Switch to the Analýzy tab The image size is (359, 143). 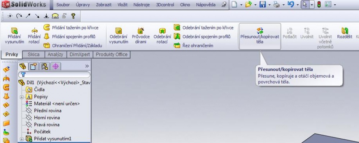(x=55, y=54)
